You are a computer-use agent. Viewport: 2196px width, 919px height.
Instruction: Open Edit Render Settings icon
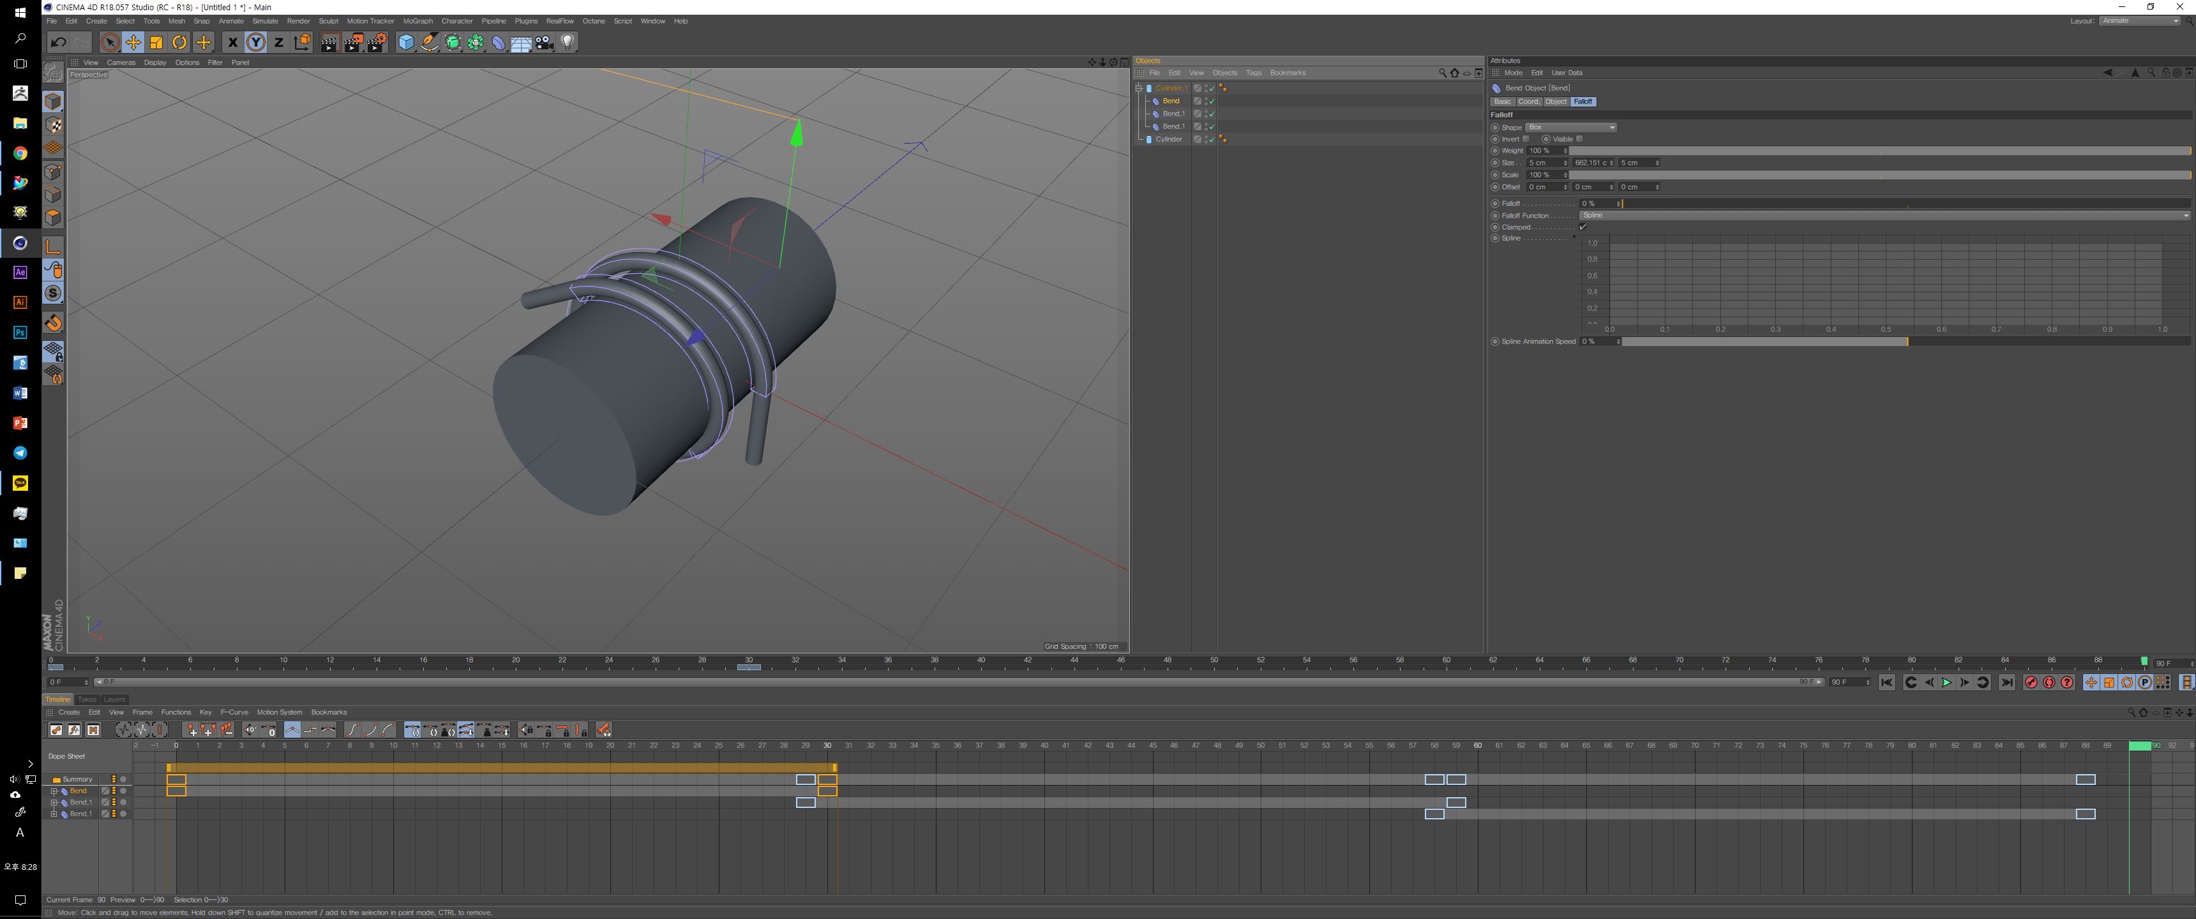tap(377, 43)
